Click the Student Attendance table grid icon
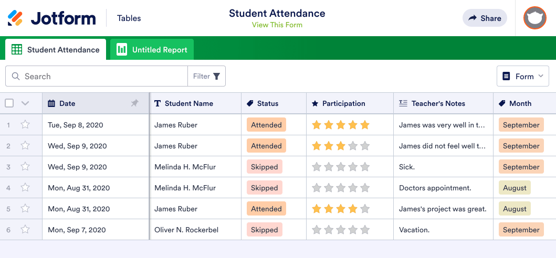556x258 pixels. [x=17, y=50]
